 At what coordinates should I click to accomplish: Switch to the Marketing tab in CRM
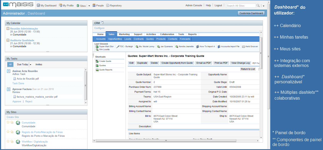(124, 34)
